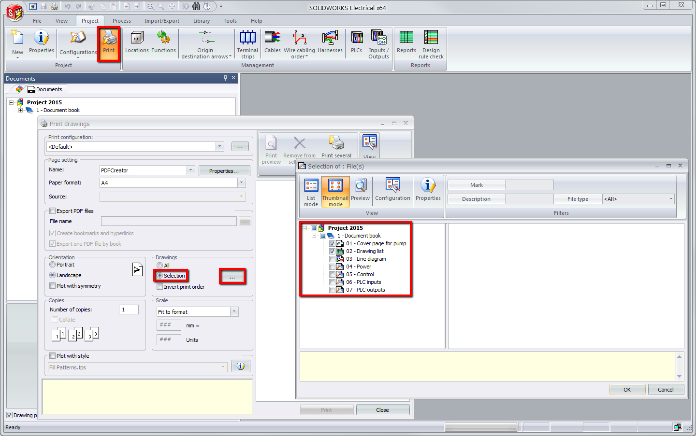696x436 pixels.
Task: Uncheck 02 - Drawing list
Action: pos(332,251)
